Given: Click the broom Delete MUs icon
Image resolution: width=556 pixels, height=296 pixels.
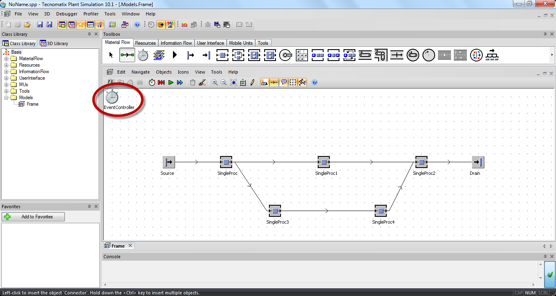Looking at the screenshot, I should tap(202, 83).
